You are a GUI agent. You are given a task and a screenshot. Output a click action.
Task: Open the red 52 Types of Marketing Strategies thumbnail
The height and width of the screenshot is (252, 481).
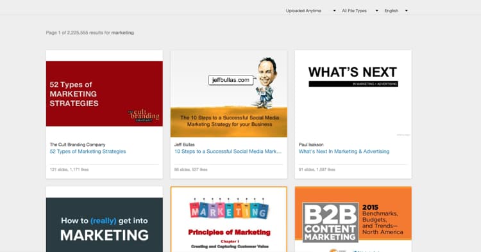105,93
